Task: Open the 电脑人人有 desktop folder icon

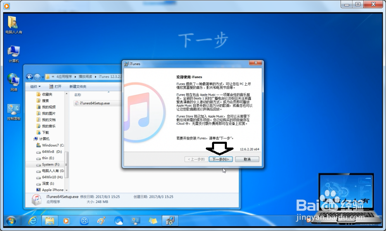Action: point(14,25)
